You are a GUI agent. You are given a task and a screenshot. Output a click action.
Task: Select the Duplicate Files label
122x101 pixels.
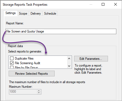coord(24,58)
